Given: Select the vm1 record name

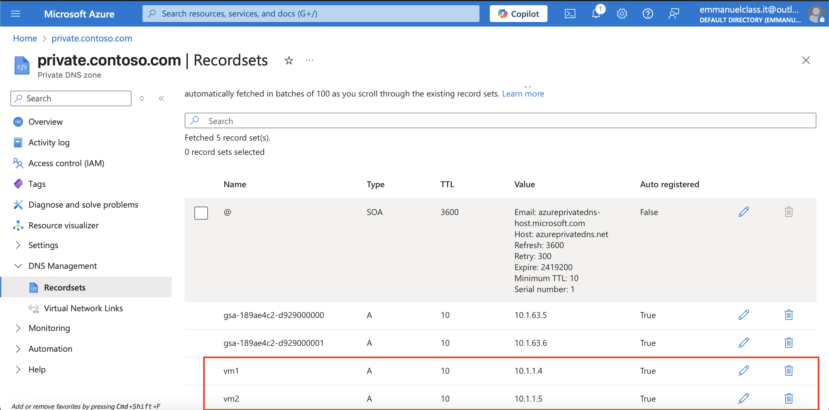Looking at the screenshot, I should click(x=231, y=371).
